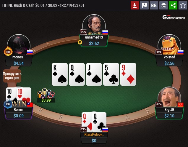Click the red download hand history icon

tap(135, 5)
